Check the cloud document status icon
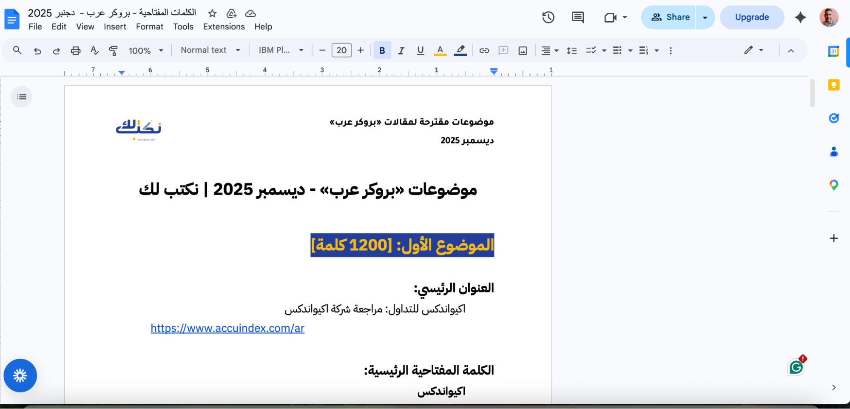The height and width of the screenshot is (409, 850). click(250, 14)
